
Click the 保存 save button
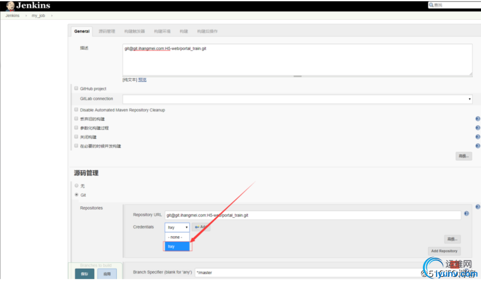85,274
